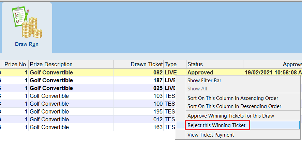Click Prize Description column header
The width and height of the screenshot is (302, 141).
coord(71,64)
